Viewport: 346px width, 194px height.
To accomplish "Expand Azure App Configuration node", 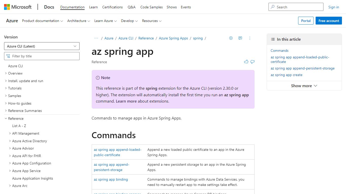I will coord(10,163).
